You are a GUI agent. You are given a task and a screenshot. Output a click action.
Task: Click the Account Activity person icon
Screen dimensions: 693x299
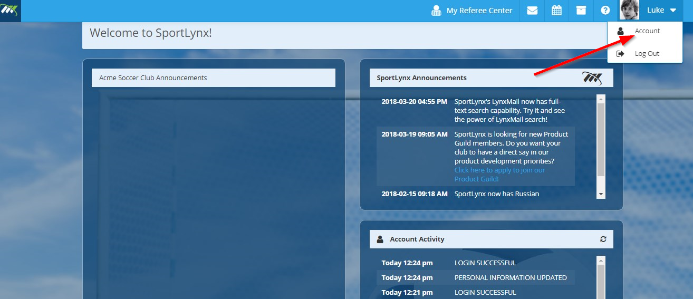pyautogui.click(x=380, y=239)
